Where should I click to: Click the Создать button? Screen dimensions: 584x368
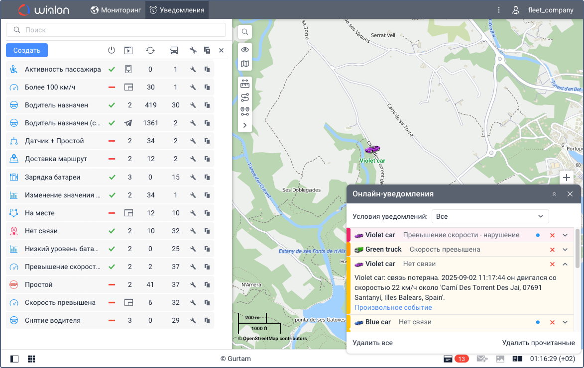[x=27, y=50]
